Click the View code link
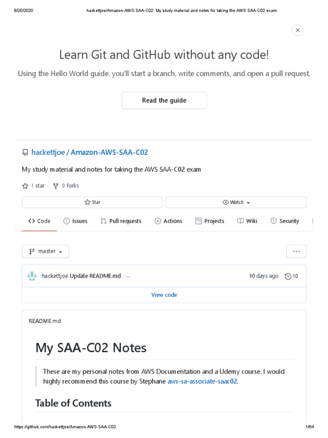The height and width of the screenshot is (438, 328). click(x=164, y=295)
